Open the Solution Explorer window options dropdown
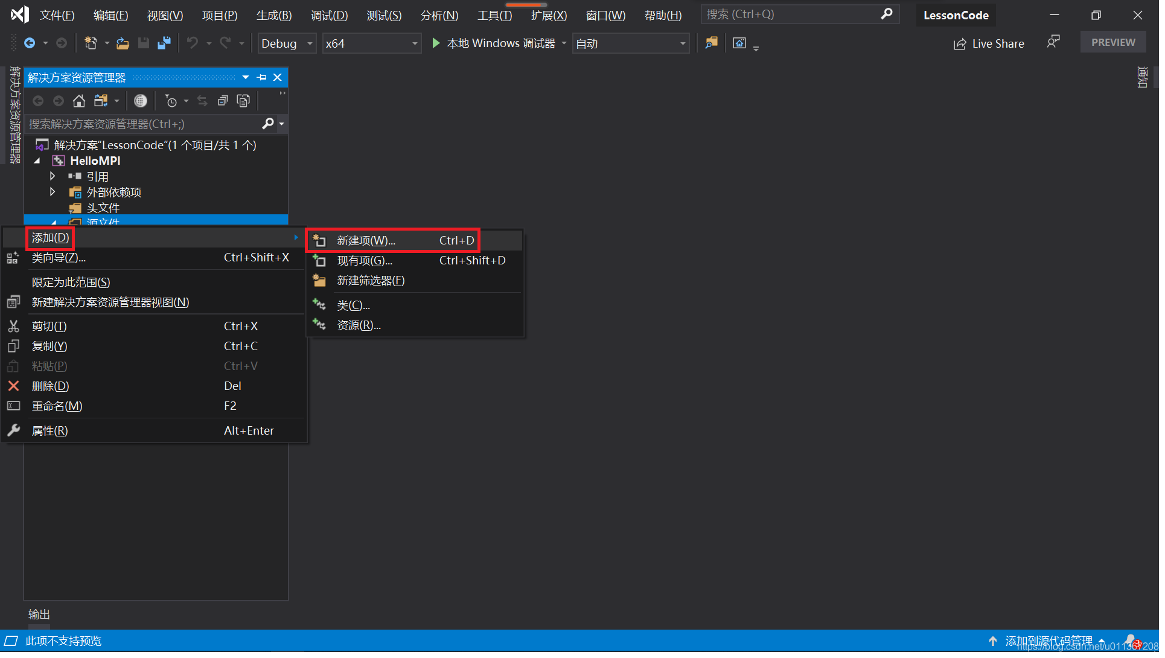This screenshot has height=658, width=1165. (x=246, y=77)
